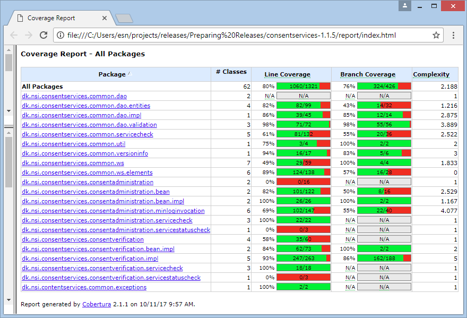This screenshot has height=318, width=467.
Task: Click the lower left frame scroll-down arrow
Action: pos(8,300)
